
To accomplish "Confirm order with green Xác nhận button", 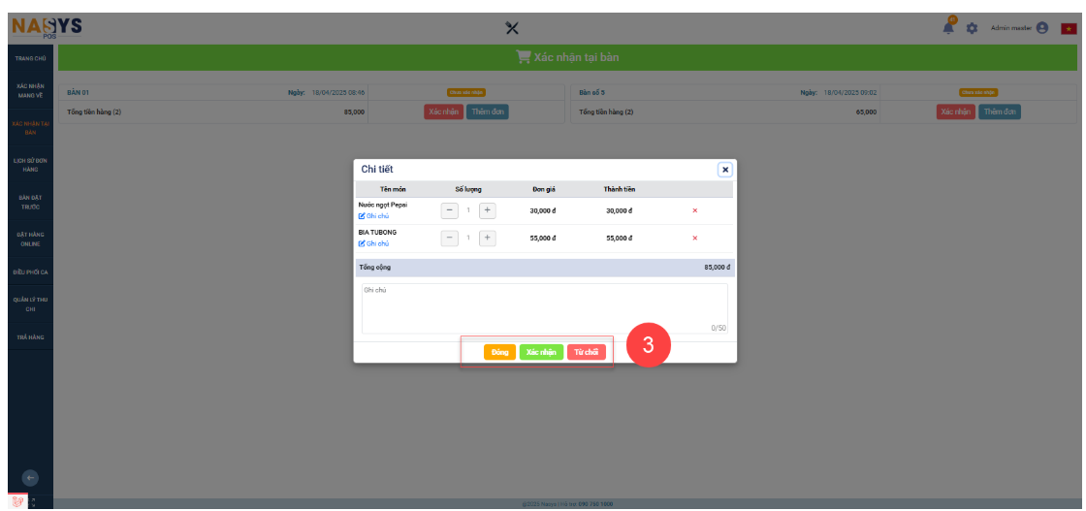I will (541, 352).
